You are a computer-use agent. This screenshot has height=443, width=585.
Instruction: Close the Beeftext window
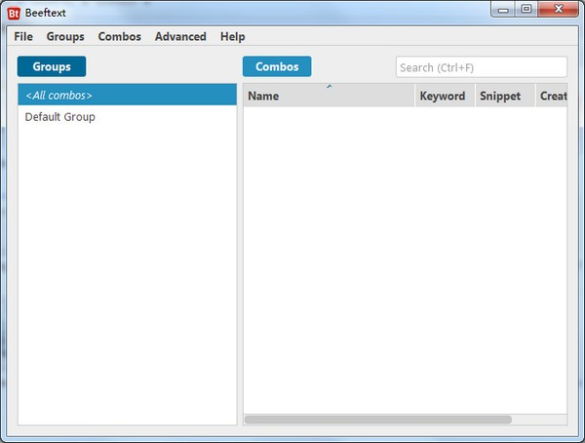pos(558,10)
